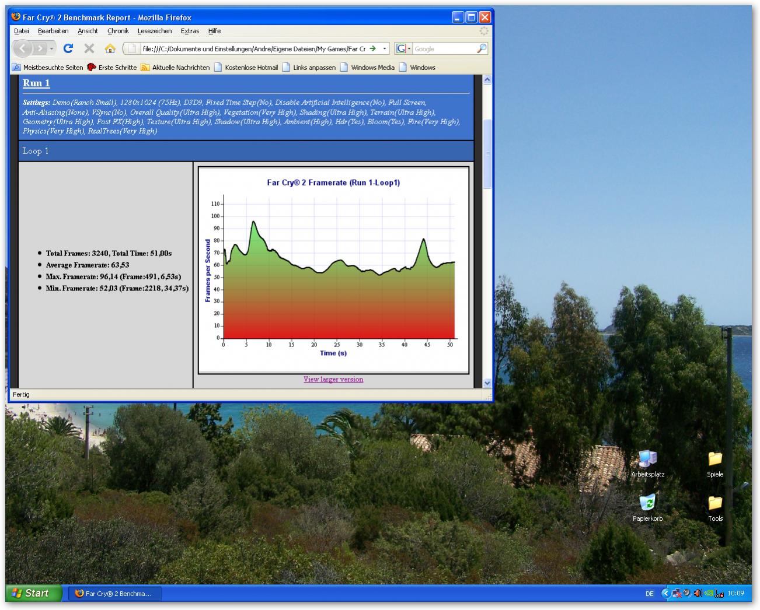The height and width of the screenshot is (610, 760).
Task: Click the Fertig status bar text
Action: point(21,395)
